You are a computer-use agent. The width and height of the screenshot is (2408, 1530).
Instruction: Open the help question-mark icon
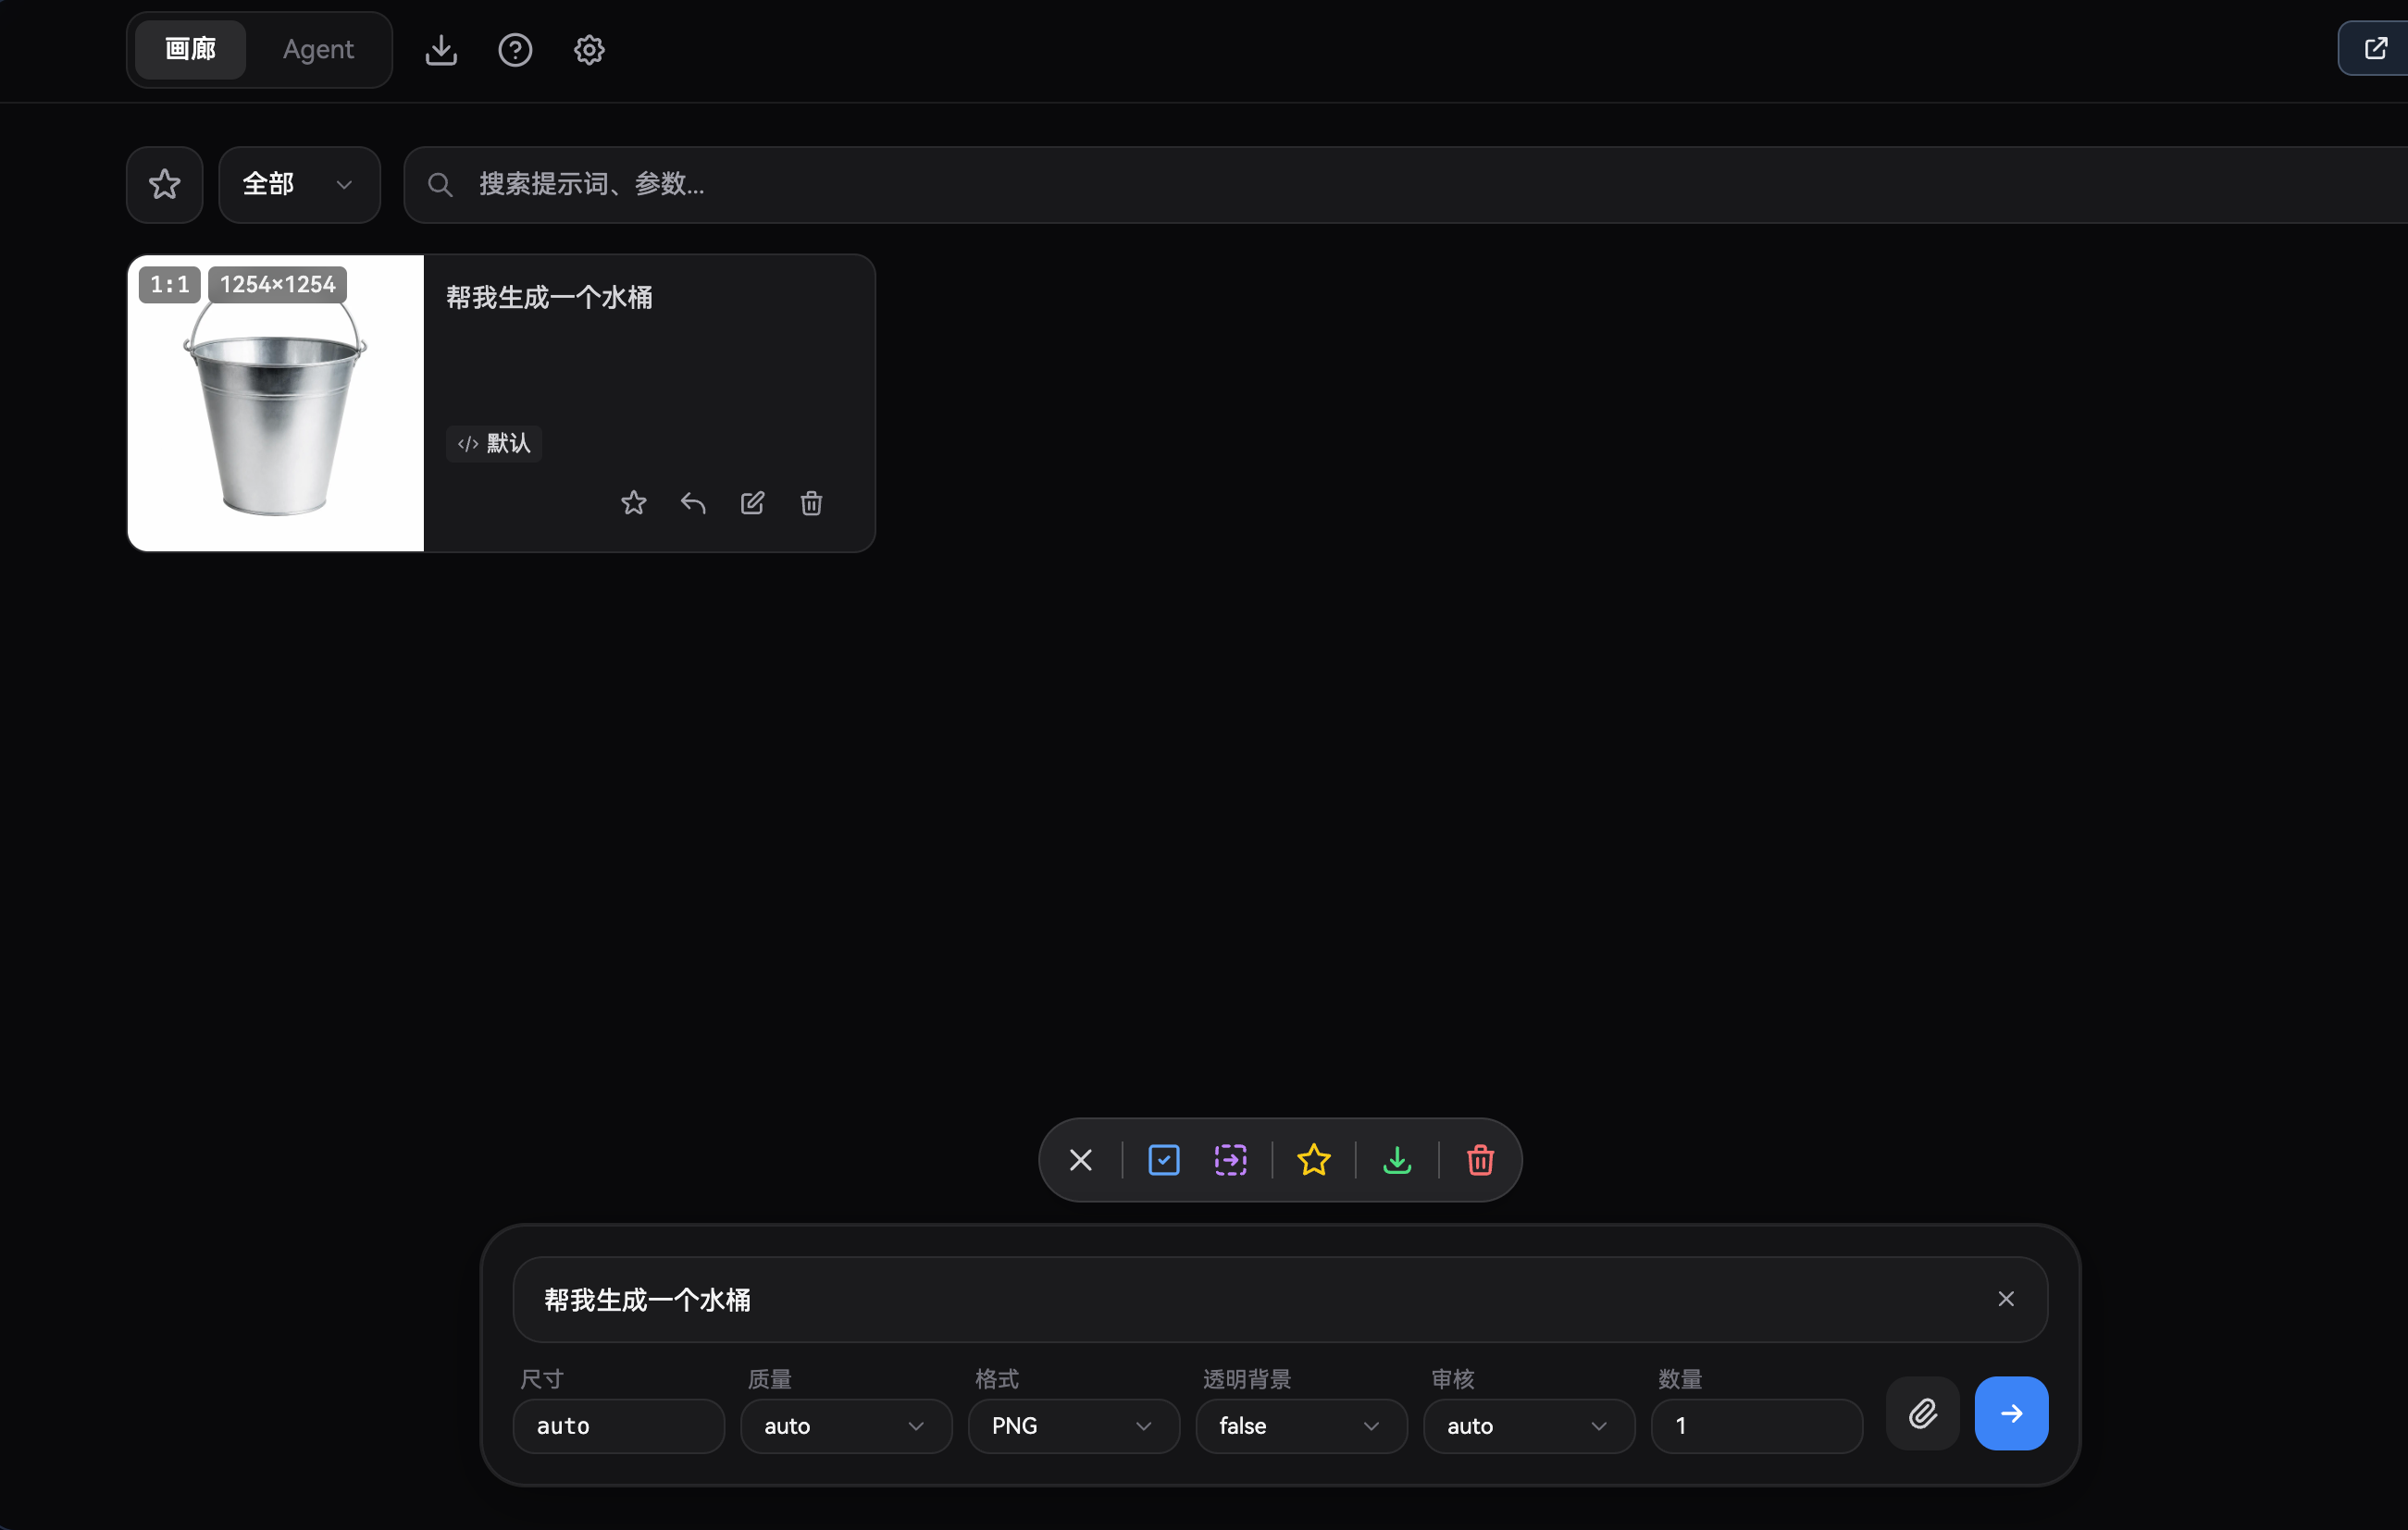click(x=515, y=50)
